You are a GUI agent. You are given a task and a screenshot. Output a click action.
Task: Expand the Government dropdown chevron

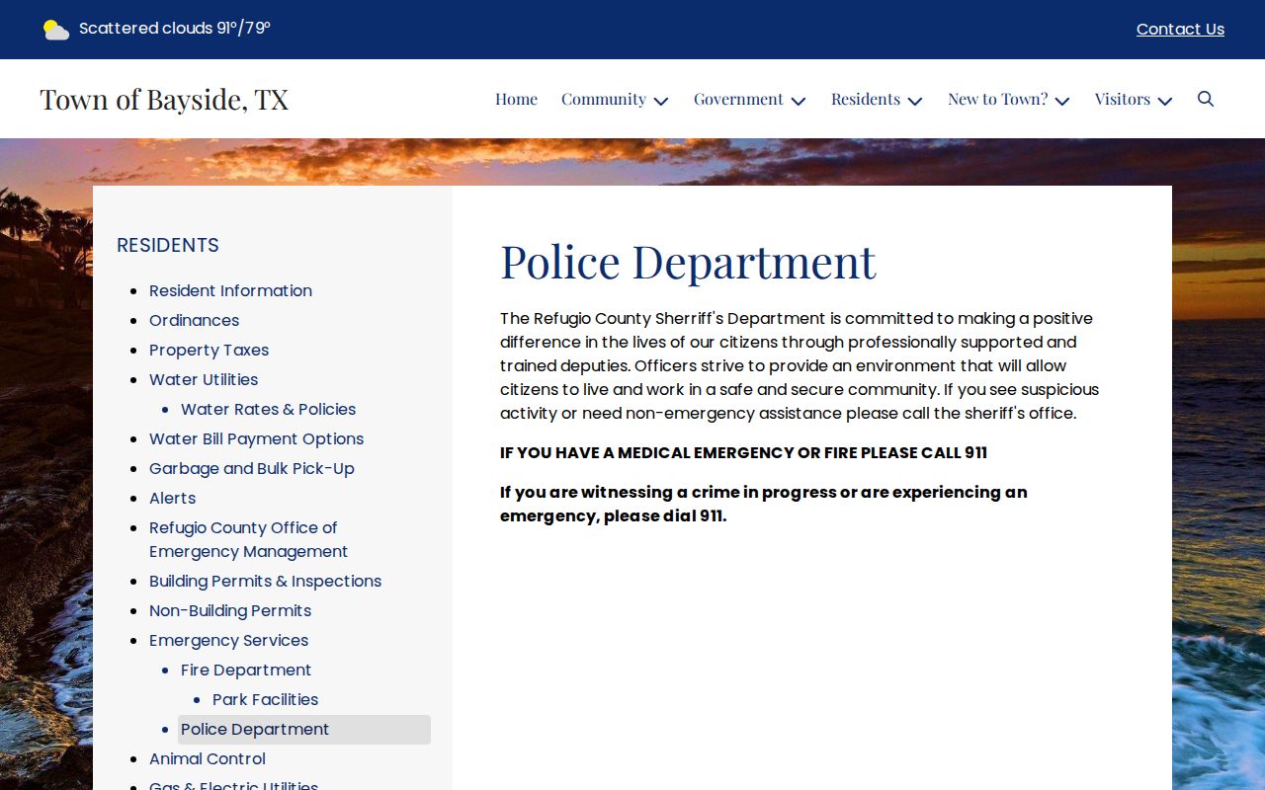pos(799,101)
